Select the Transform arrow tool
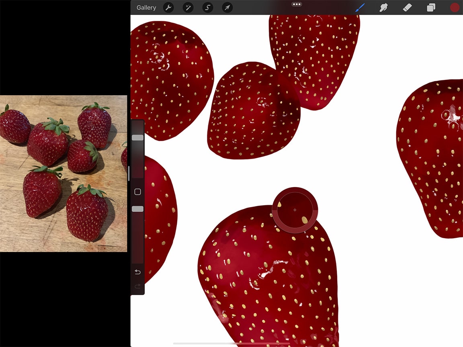The height and width of the screenshot is (347, 463). pos(227,7)
